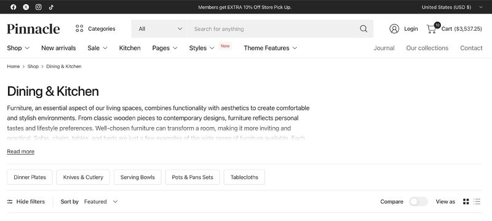Screen dimensions: 492x221
Task: Click the Hide filters button label
Action: [30, 201]
